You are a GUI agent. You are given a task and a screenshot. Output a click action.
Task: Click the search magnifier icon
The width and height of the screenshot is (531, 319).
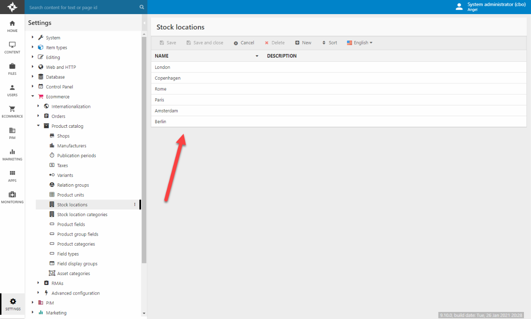click(x=141, y=7)
